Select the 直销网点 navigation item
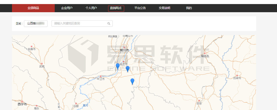Viewport: 277px width, 110px height. pyautogui.click(x=116, y=8)
